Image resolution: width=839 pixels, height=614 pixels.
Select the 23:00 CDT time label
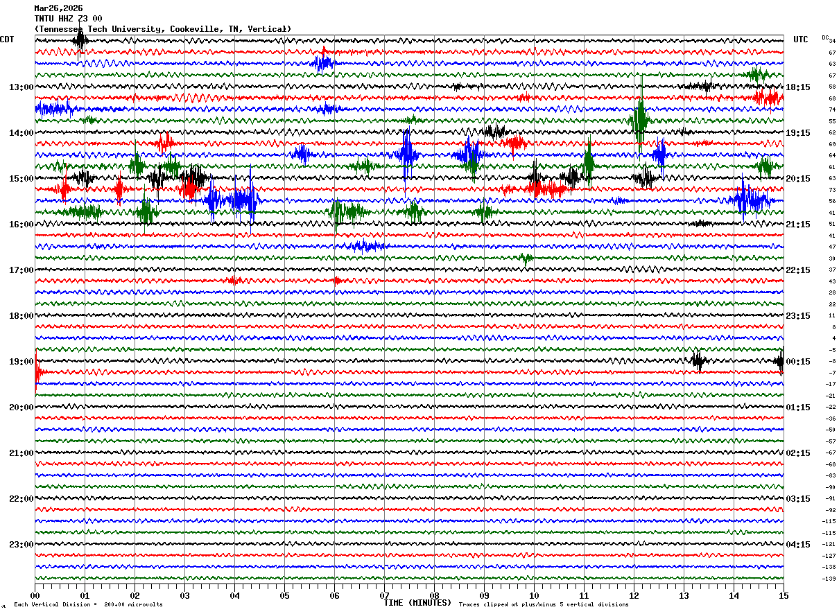[x=21, y=545]
